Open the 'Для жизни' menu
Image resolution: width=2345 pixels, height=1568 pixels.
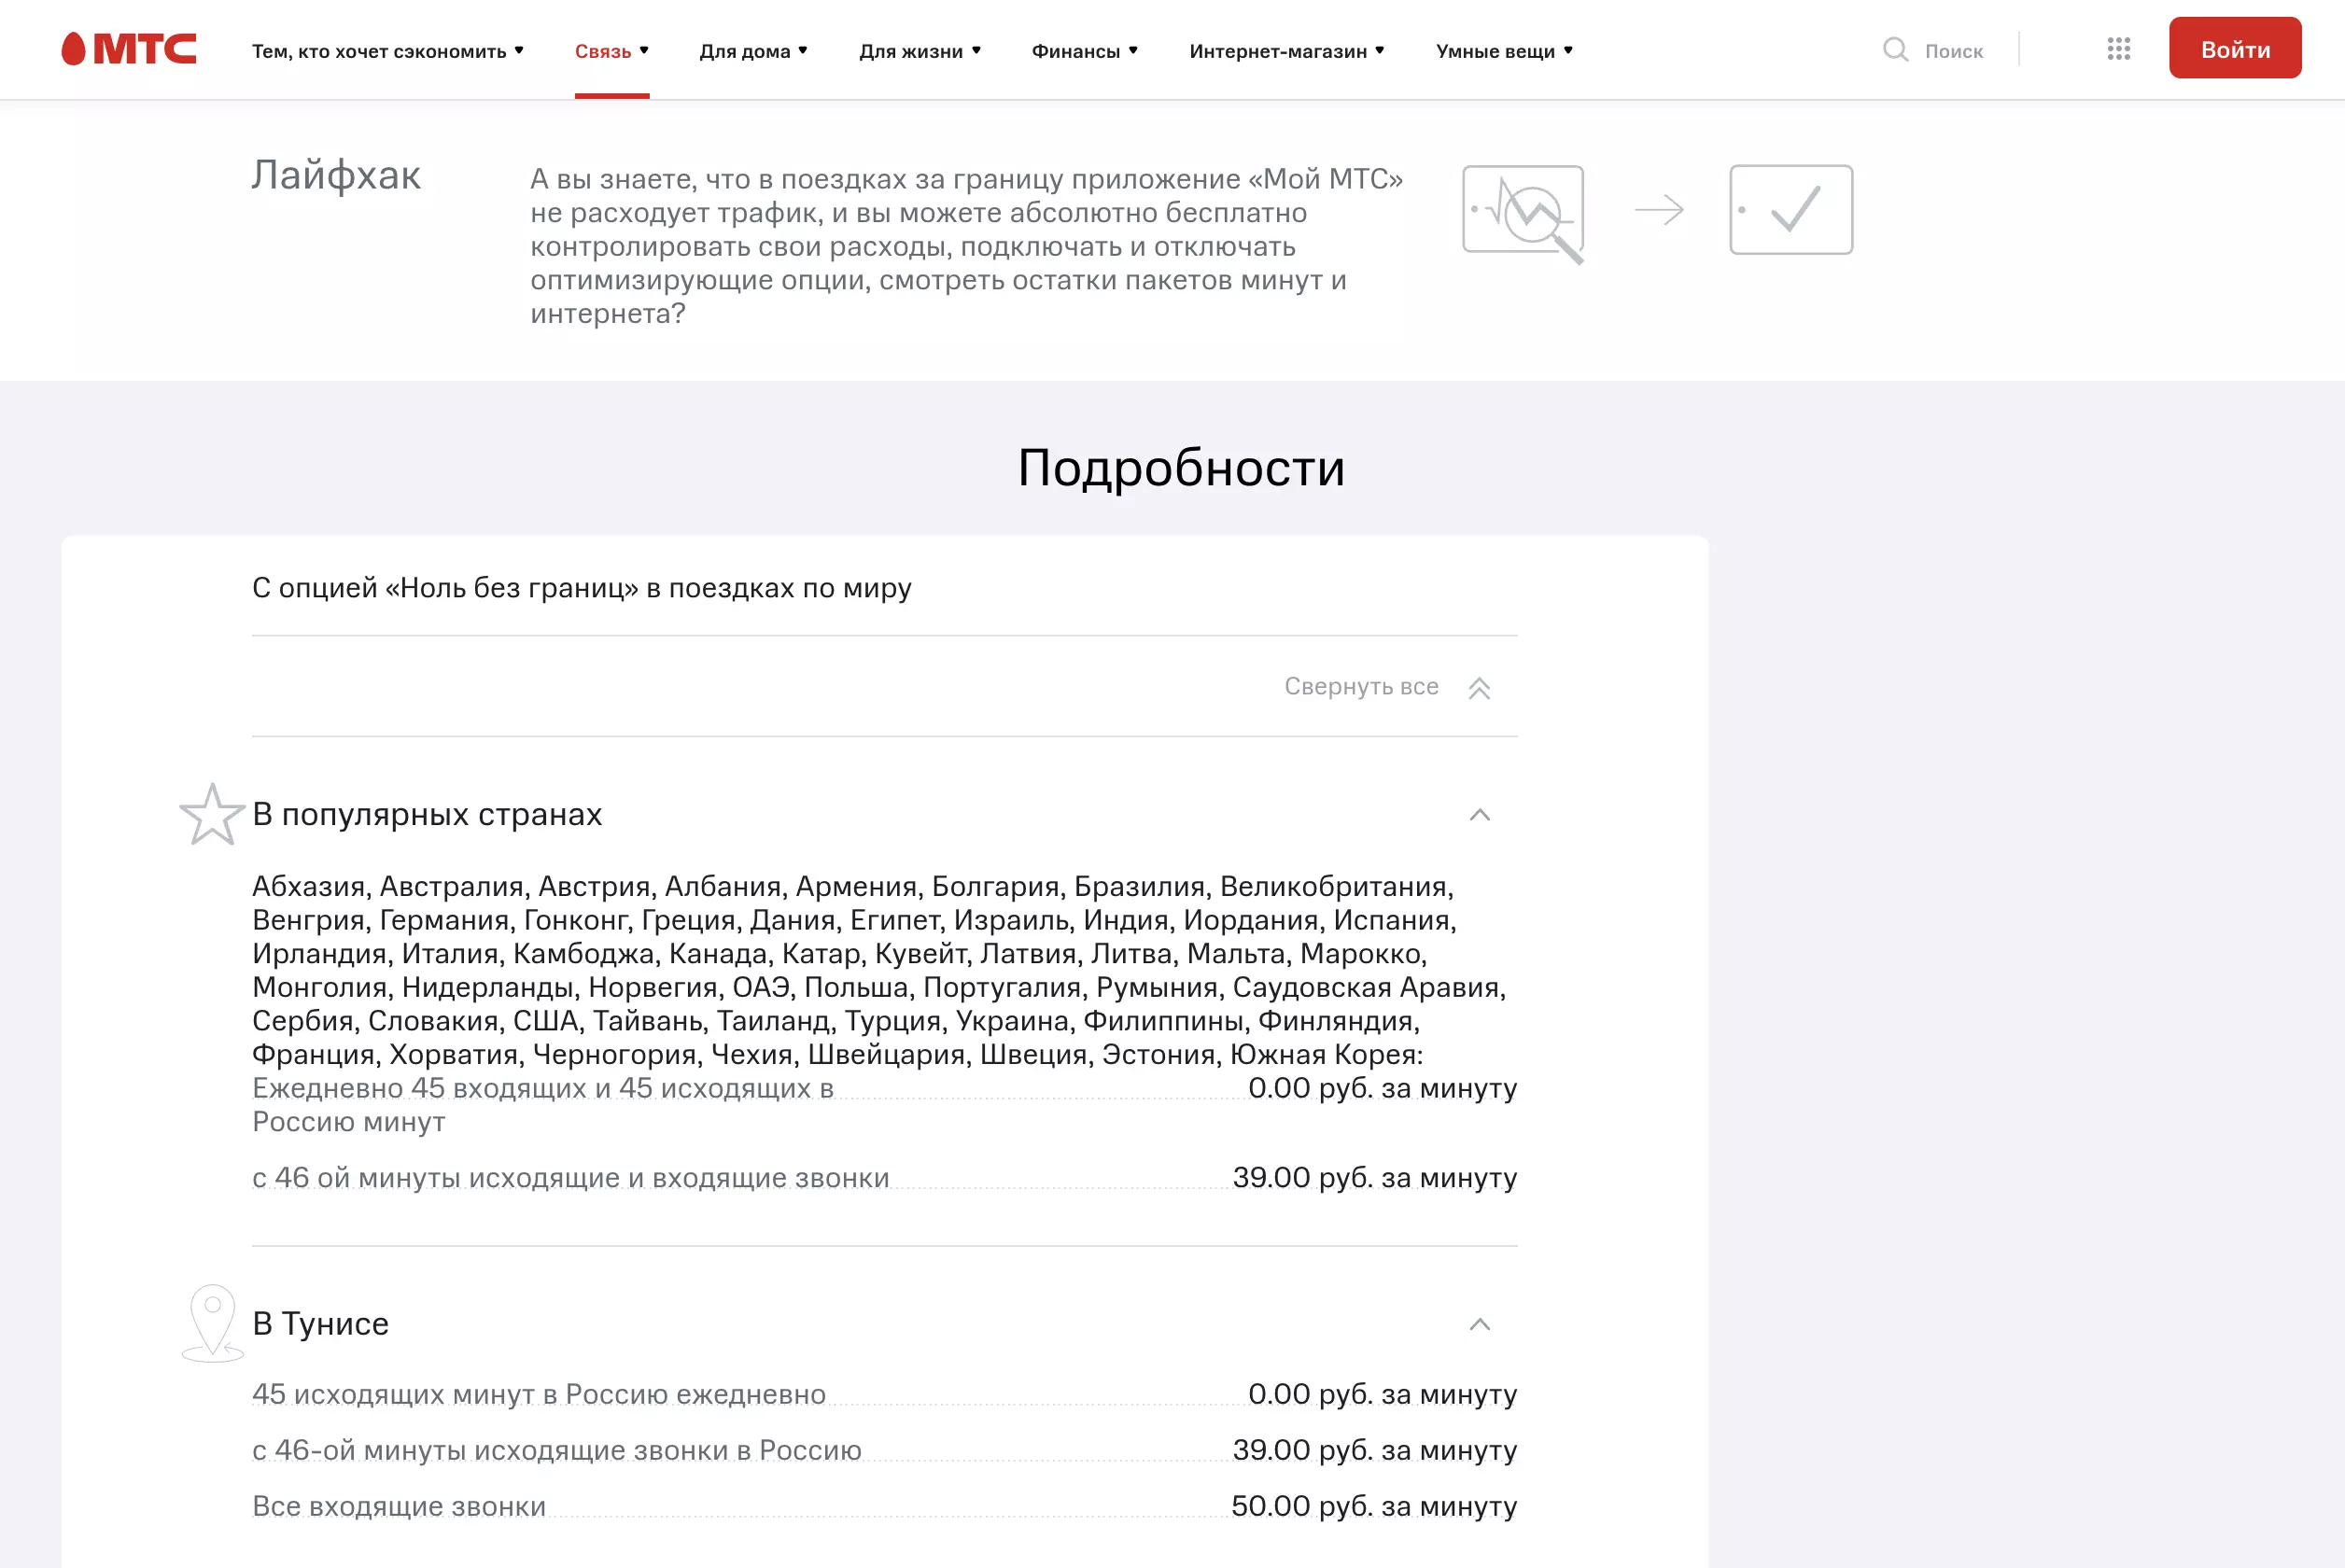click(x=920, y=51)
